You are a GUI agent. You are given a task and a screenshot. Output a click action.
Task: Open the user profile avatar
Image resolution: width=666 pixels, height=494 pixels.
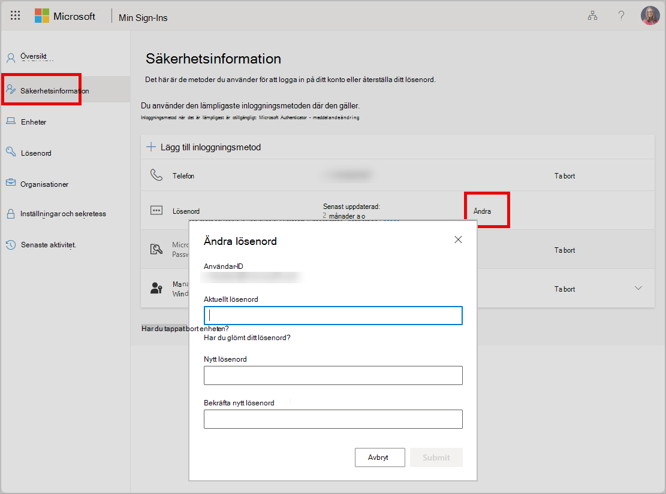(x=650, y=16)
